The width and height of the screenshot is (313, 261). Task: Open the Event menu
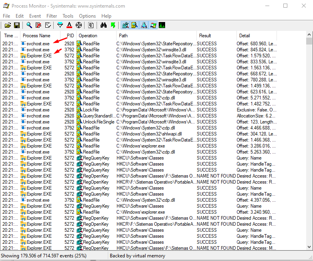[35, 16]
